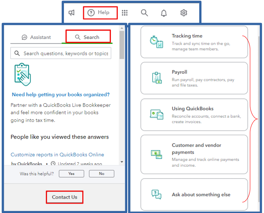
Task: Click the question chat bubbles icon
Action: coord(156,195)
